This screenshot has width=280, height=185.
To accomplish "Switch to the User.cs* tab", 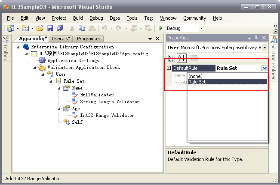I will tap(61, 39).
